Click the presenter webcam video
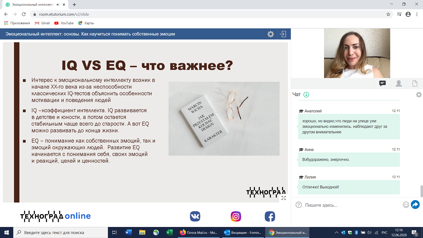The height and width of the screenshot is (238, 423). [357, 53]
